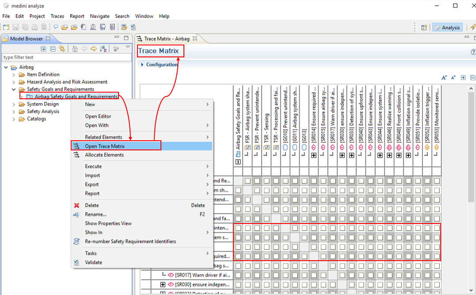The image size is (476, 295).
Task: Select Validate in the context menu
Action: click(93, 262)
